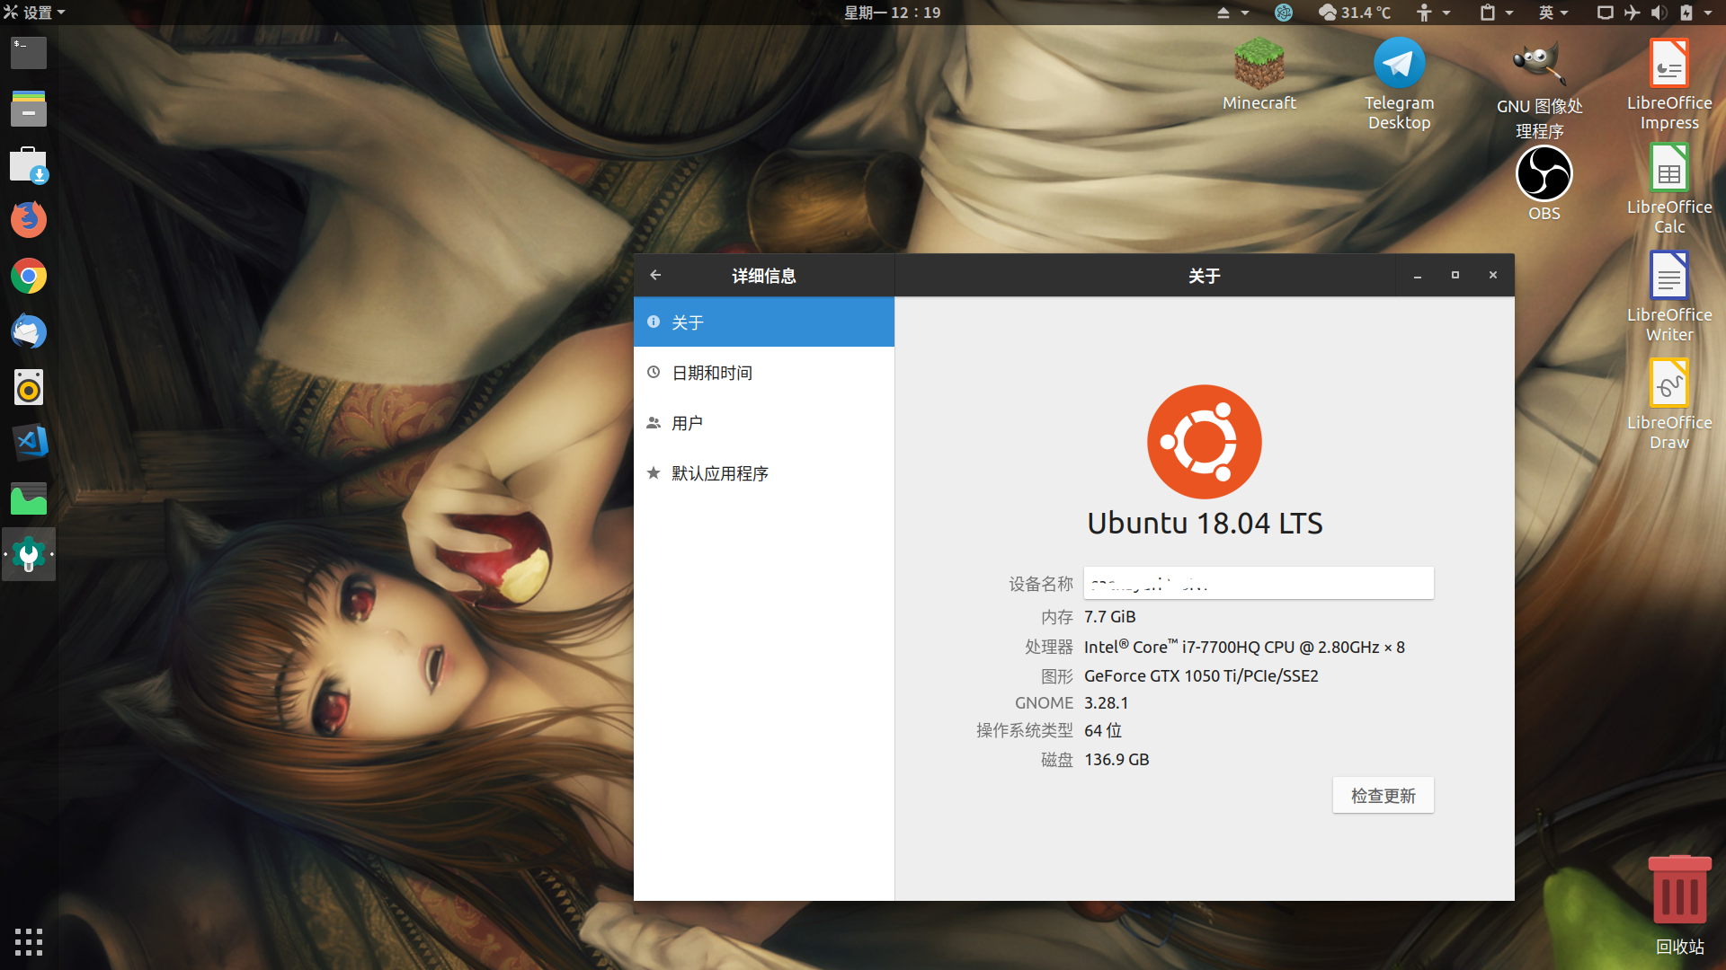Go back with the 详细信息 arrow
Viewport: 1726px width, 970px height.
[655, 275]
